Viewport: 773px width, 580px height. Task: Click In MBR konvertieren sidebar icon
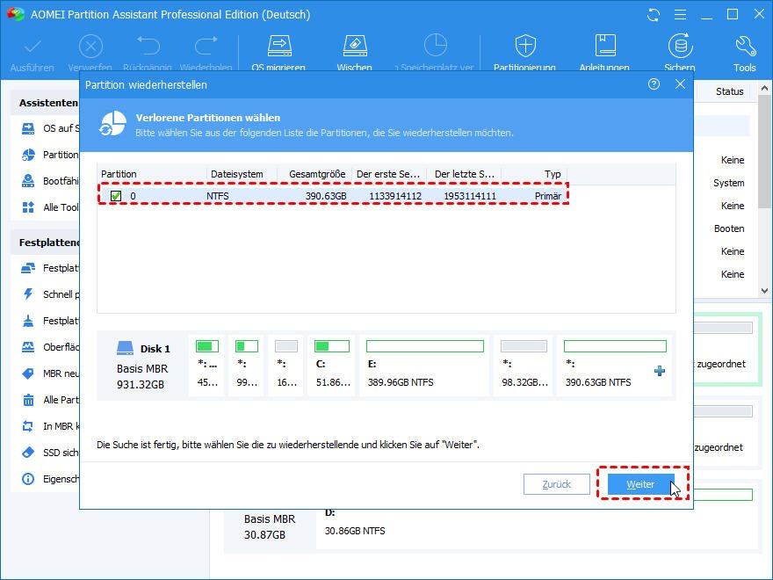[x=28, y=425]
